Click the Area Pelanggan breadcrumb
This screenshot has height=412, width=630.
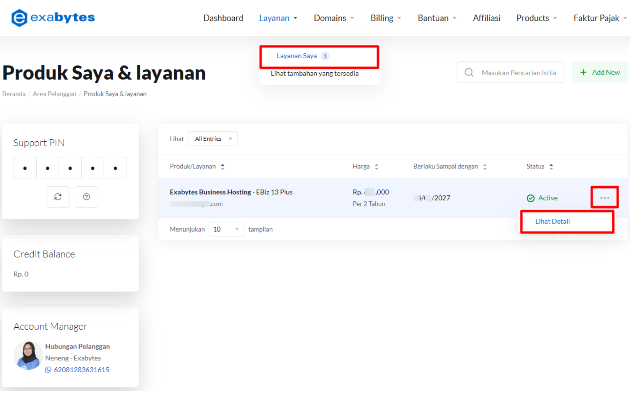[x=54, y=94]
